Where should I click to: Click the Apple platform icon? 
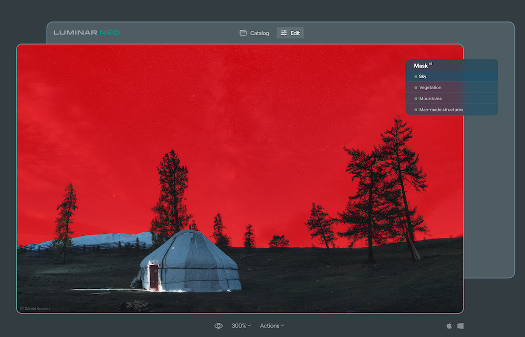click(x=449, y=325)
